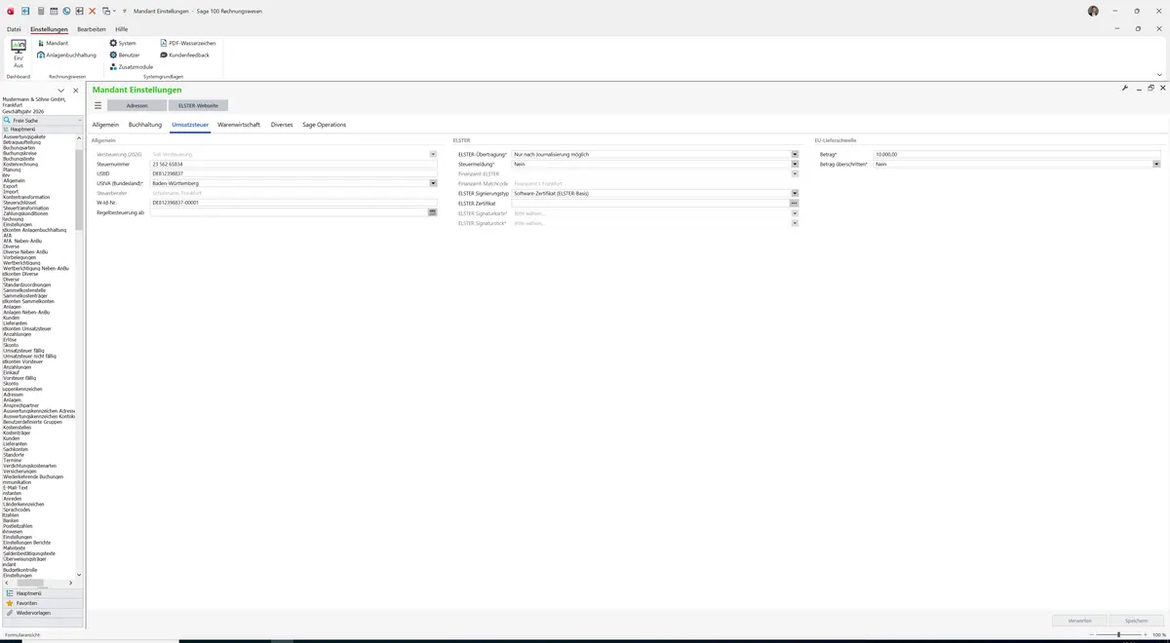
Task: Open the calculator from the quick access toolbar
Action: [41, 11]
